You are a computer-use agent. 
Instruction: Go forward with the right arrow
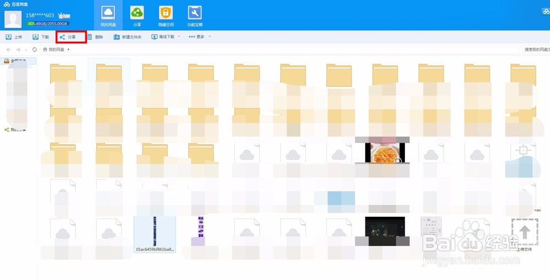(x=18, y=50)
